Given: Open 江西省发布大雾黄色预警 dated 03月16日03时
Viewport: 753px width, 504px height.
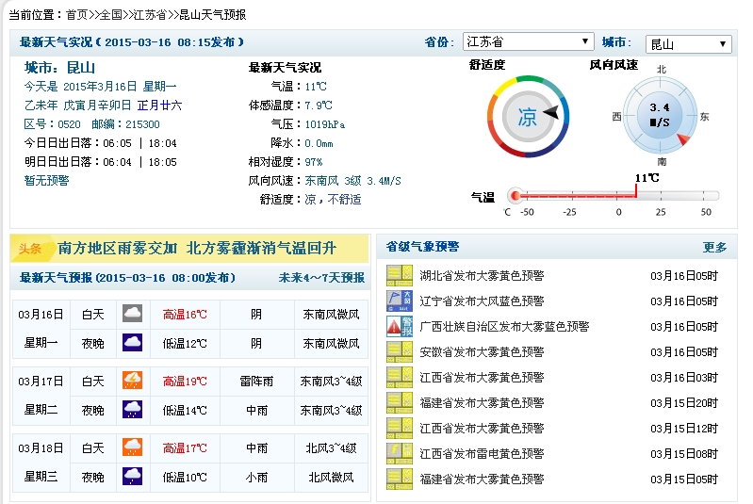Looking at the screenshot, I should pyautogui.click(x=482, y=377).
